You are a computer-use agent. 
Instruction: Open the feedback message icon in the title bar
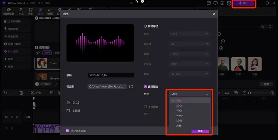pos(215,3)
